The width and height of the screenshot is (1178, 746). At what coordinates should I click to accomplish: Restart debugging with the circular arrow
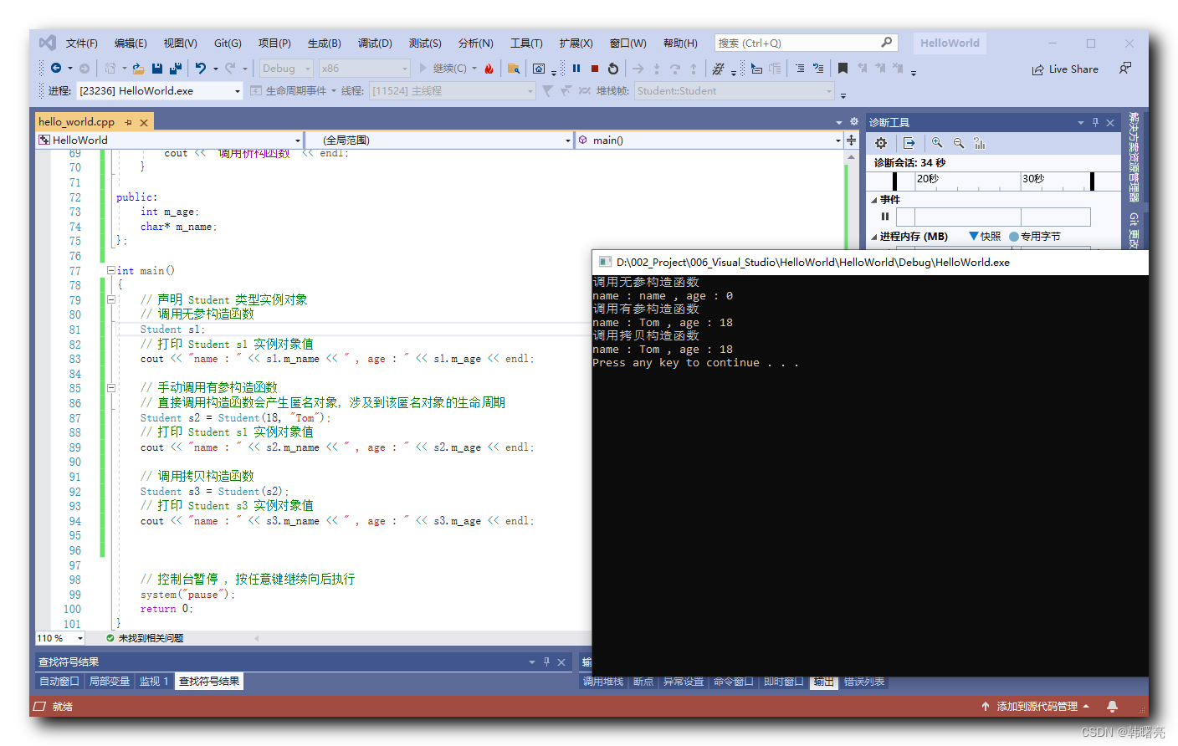pyautogui.click(x=613, y=69)
